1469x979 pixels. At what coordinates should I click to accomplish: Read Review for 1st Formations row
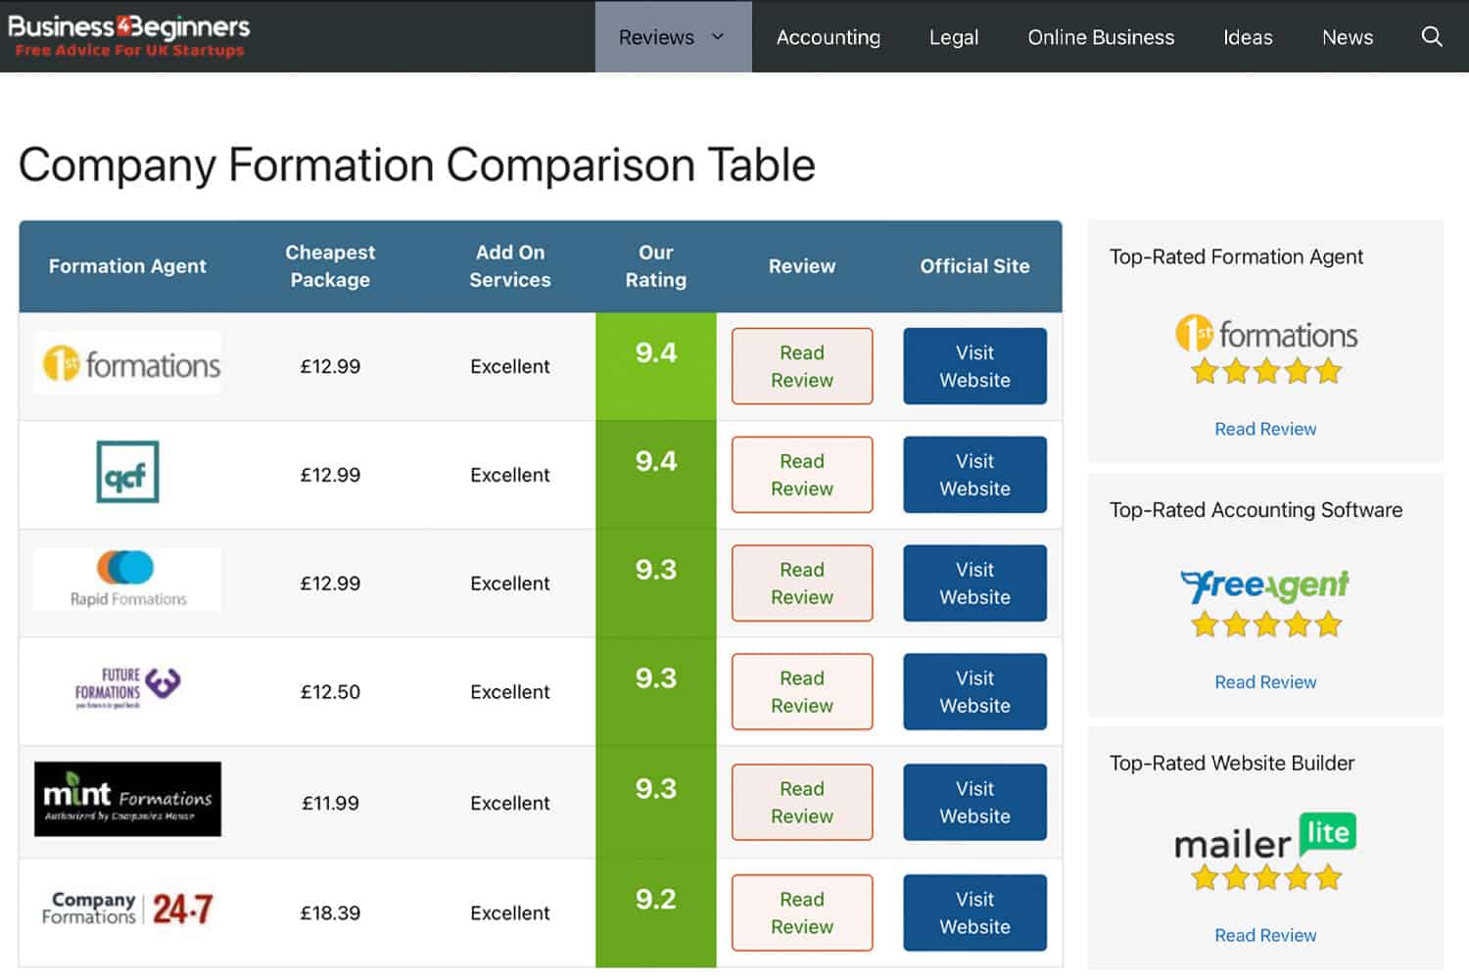[802, 366]
